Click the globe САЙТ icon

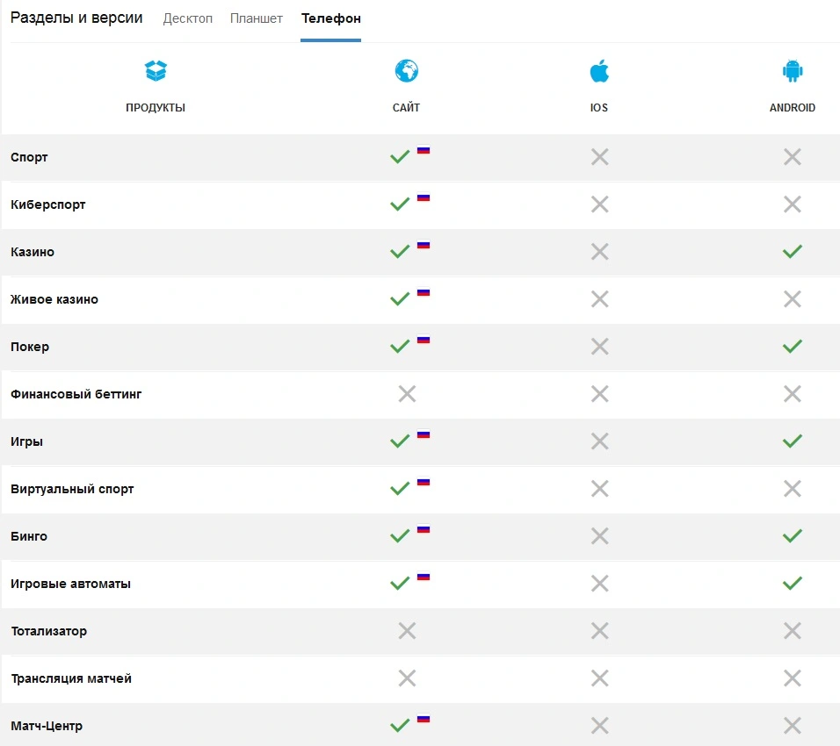tap(407, 70)
